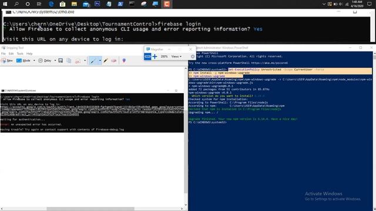Switch to PowerShell via taskbar icon
Image resolution: width=376 pixels, height=211 pixels.
click(x=120, y=4)
